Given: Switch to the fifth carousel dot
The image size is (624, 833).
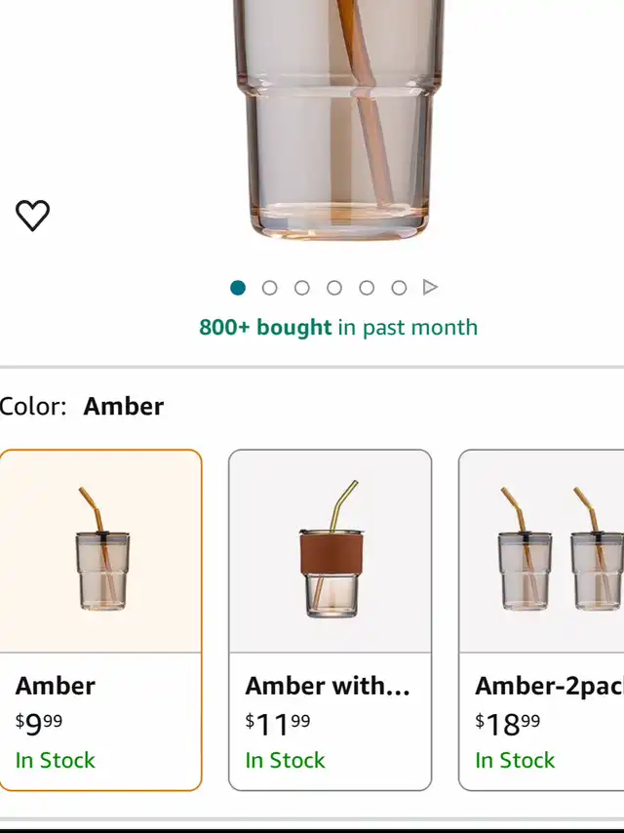Looking at the screenshot, I should [x=367, y=288].
